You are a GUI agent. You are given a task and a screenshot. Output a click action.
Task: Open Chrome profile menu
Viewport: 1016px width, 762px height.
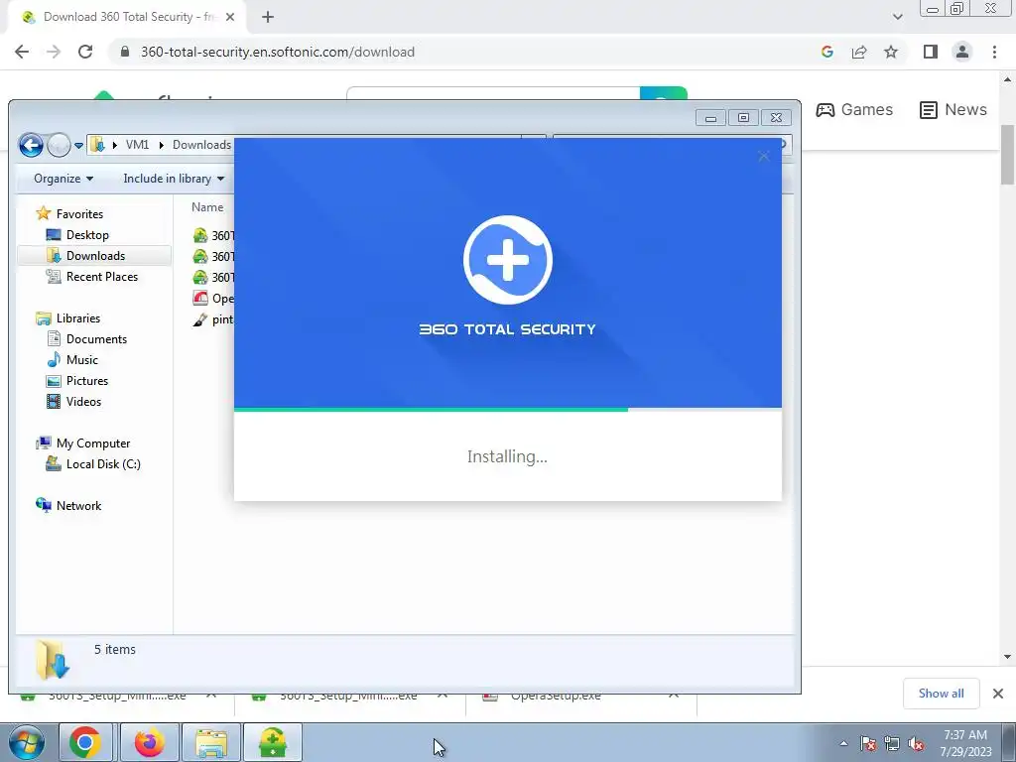pyautogui.click(x=962, y=52)
